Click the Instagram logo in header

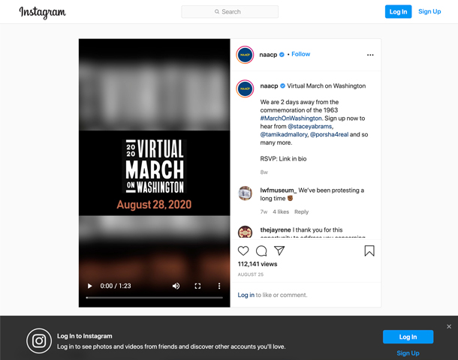(42, 12)
